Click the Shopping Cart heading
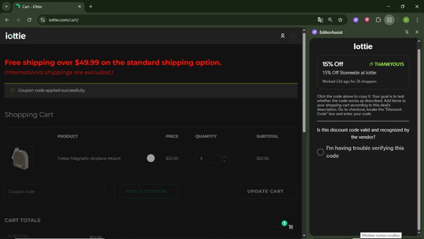This screenshot has height=239, width=424. click(x=29, y=114)
